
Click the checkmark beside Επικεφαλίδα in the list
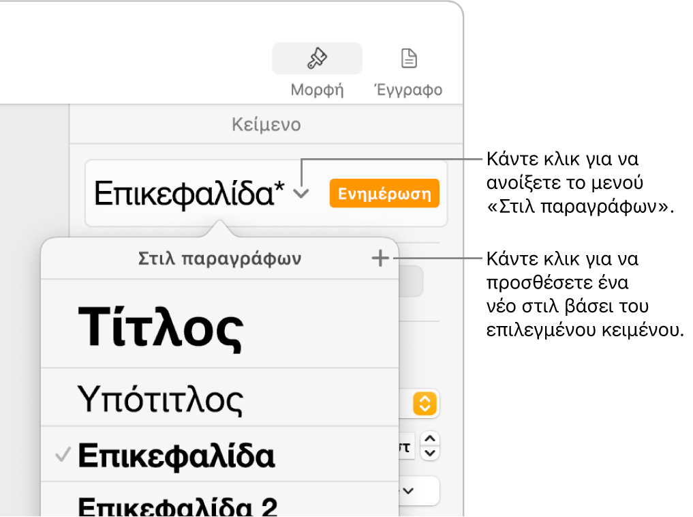click(63, 455)
